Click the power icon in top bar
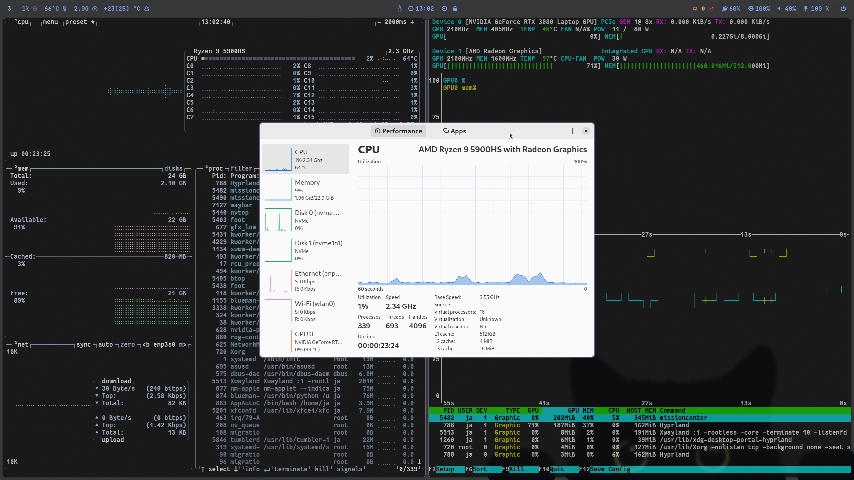This screenshot has height=480, width=854. pos(843,9)
